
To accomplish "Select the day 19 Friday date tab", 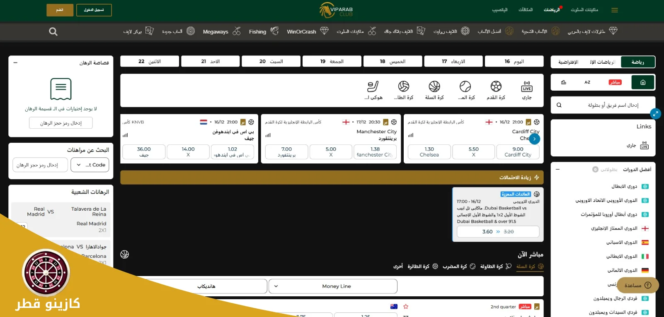I will click(332, 61).
